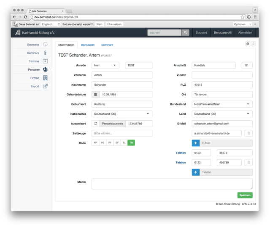Click the green Speichern button

245,195
